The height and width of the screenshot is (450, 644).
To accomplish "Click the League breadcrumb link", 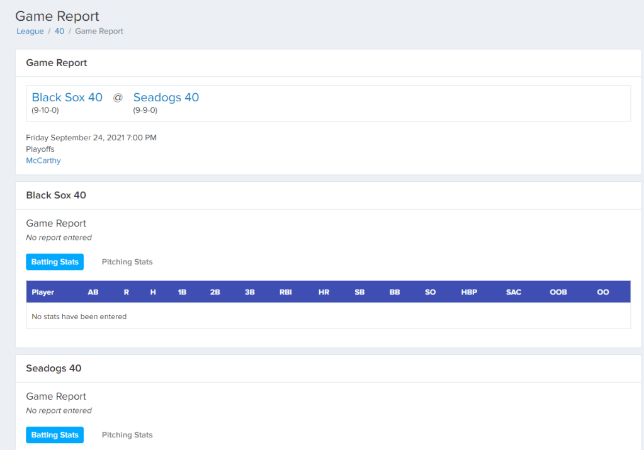I will [x=30, y=31].
